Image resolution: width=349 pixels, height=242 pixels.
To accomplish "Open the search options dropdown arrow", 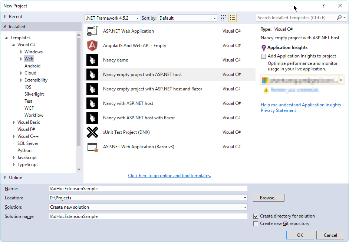I will click(345, 17).
